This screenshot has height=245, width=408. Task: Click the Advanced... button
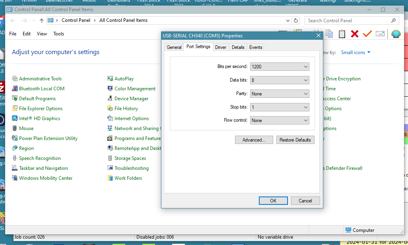click(x=254, y=140)
